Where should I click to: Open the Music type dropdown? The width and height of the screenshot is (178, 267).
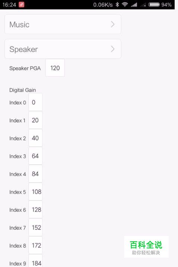point(63,24)
